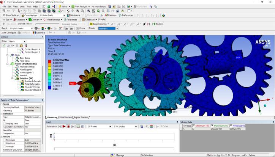Open the animation duration dropdown

tap(136, 126)
